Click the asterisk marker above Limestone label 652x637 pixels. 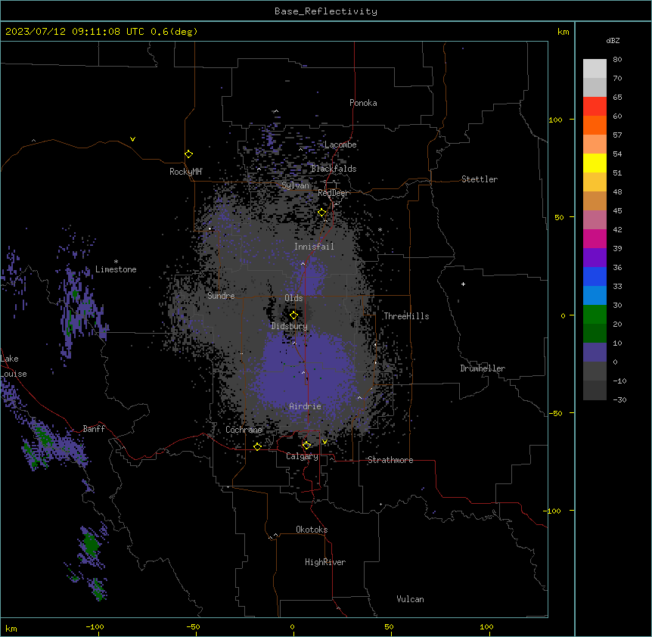116,262
